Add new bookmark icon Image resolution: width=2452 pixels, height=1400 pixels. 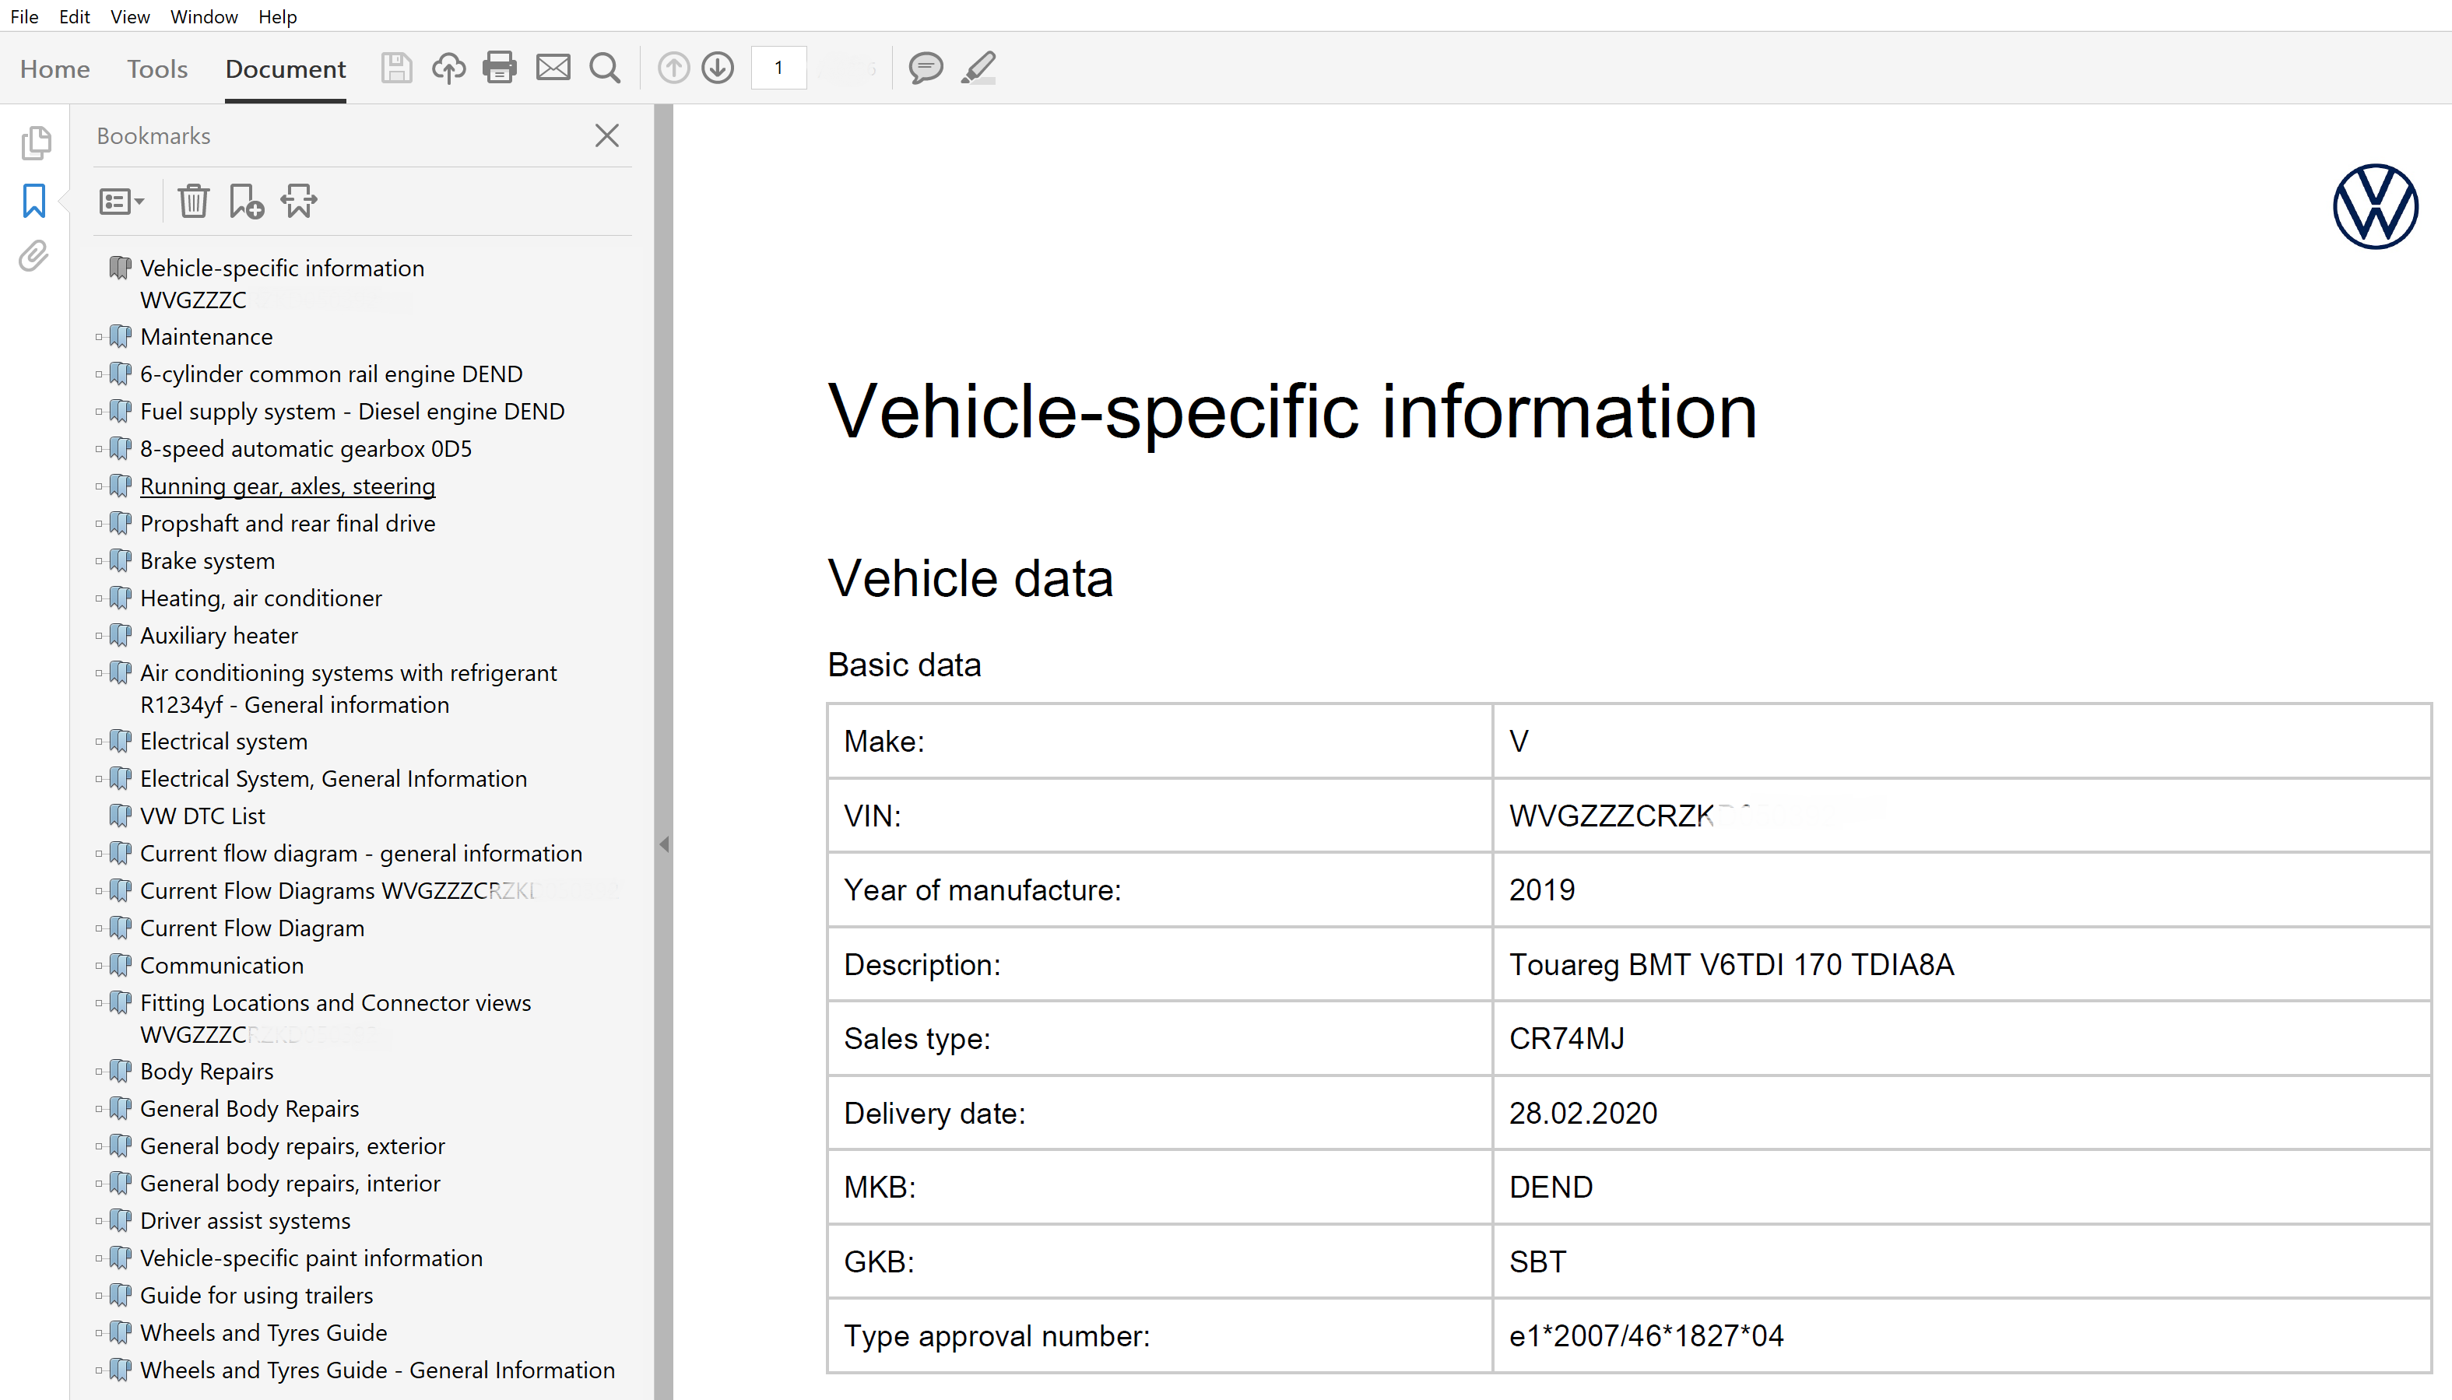(246, 201)
